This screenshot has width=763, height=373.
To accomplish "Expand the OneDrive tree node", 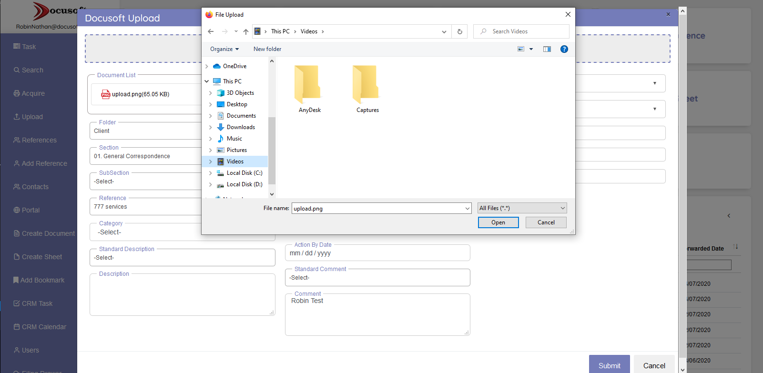I will tap(207, 66).
